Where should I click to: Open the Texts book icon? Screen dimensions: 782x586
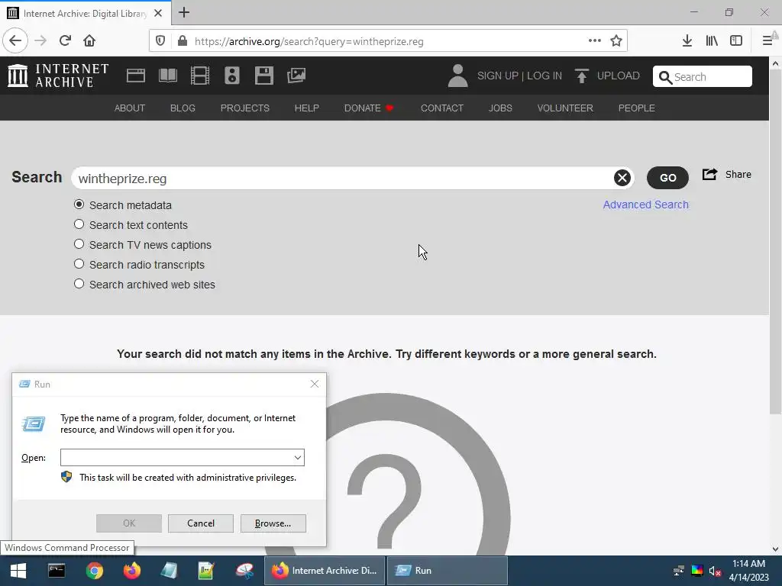(167, 76)
